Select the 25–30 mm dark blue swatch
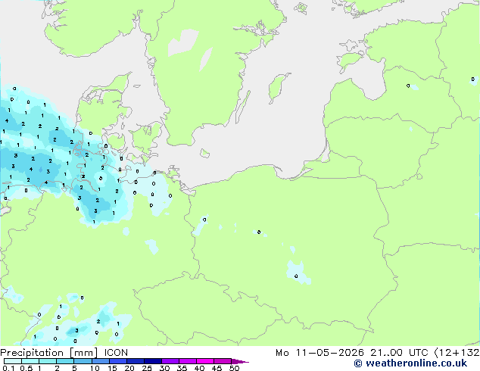This screenshot has height=371, width=480. (152, 361)
